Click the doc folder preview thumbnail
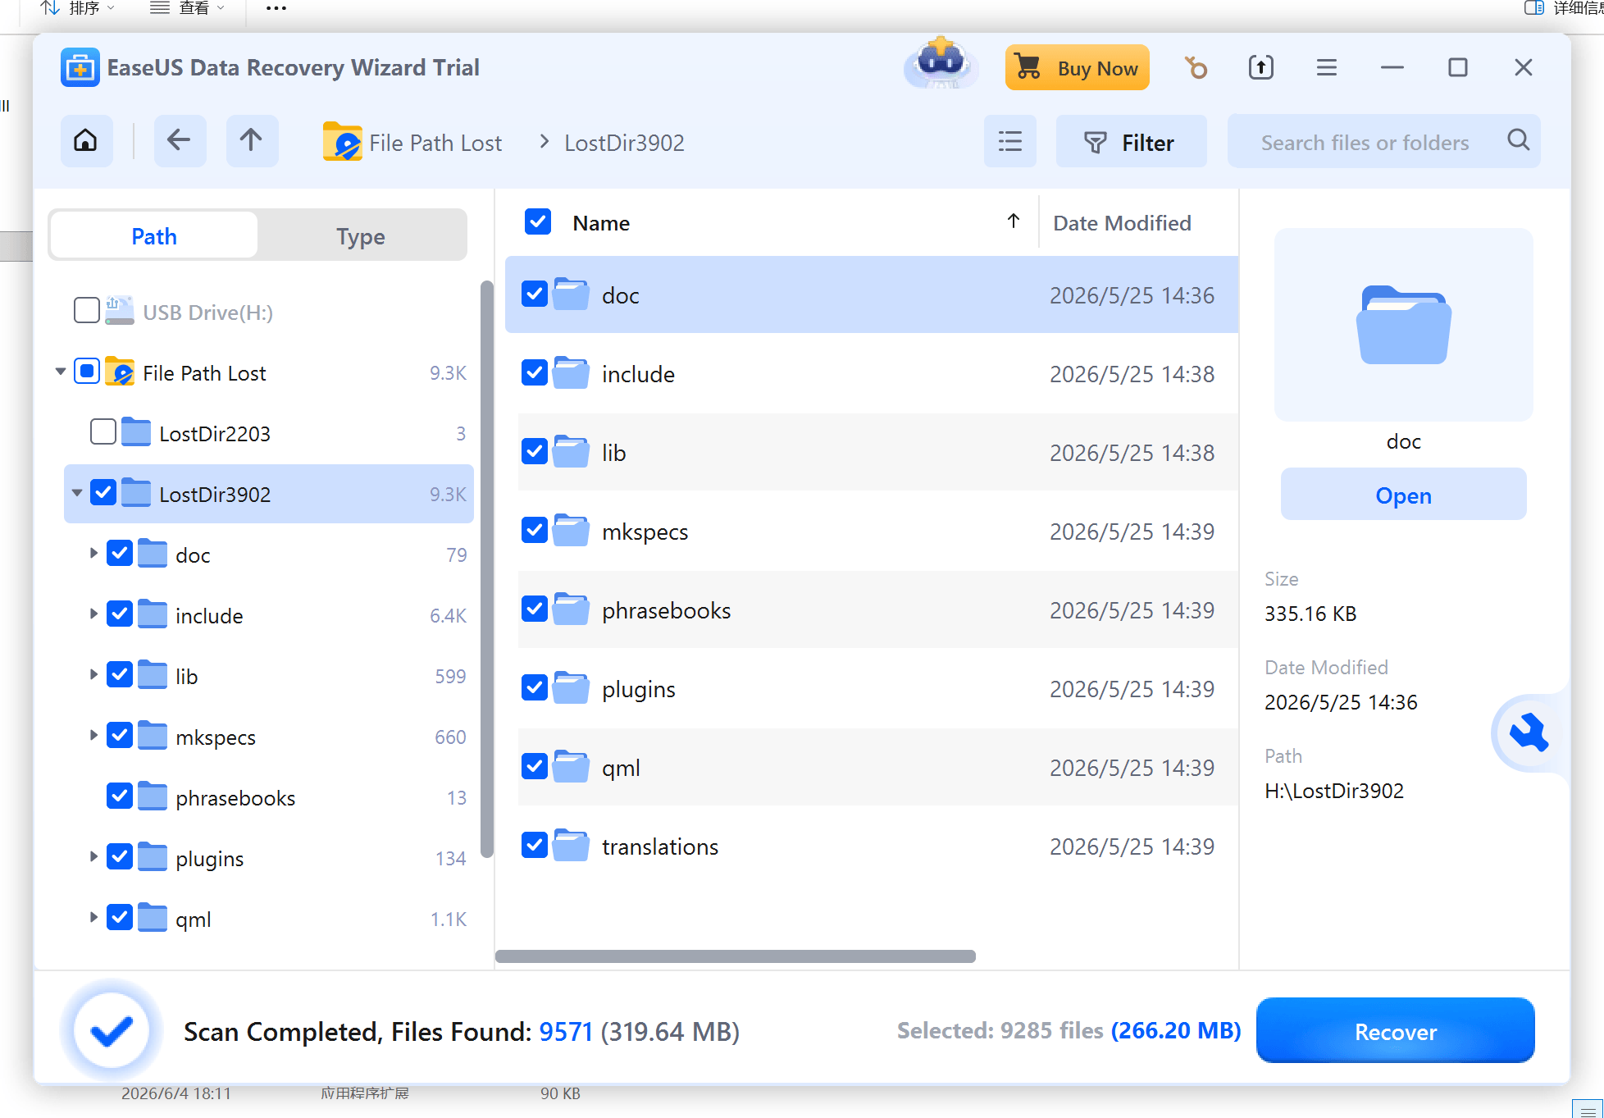 tap(1403, 325)
